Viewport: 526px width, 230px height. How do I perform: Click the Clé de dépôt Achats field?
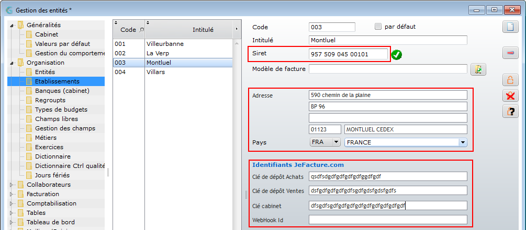pyautogui.click(x=388, y=176)
